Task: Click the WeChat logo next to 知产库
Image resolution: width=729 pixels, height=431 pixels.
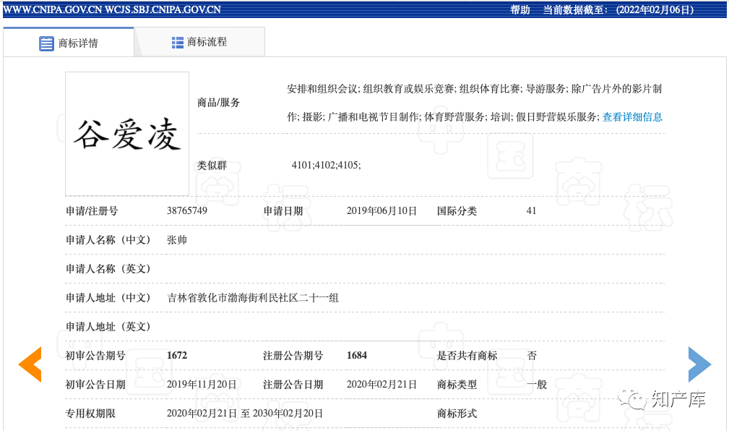Action: tap(637, 399)
